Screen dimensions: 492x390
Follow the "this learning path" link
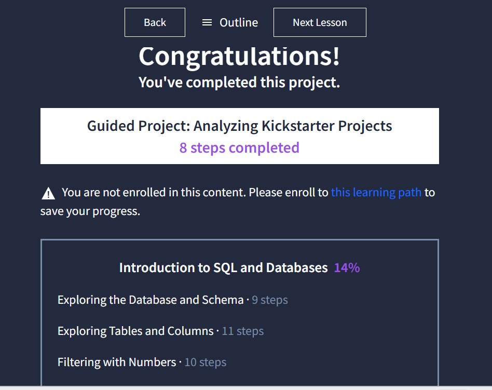pos(376,193)
